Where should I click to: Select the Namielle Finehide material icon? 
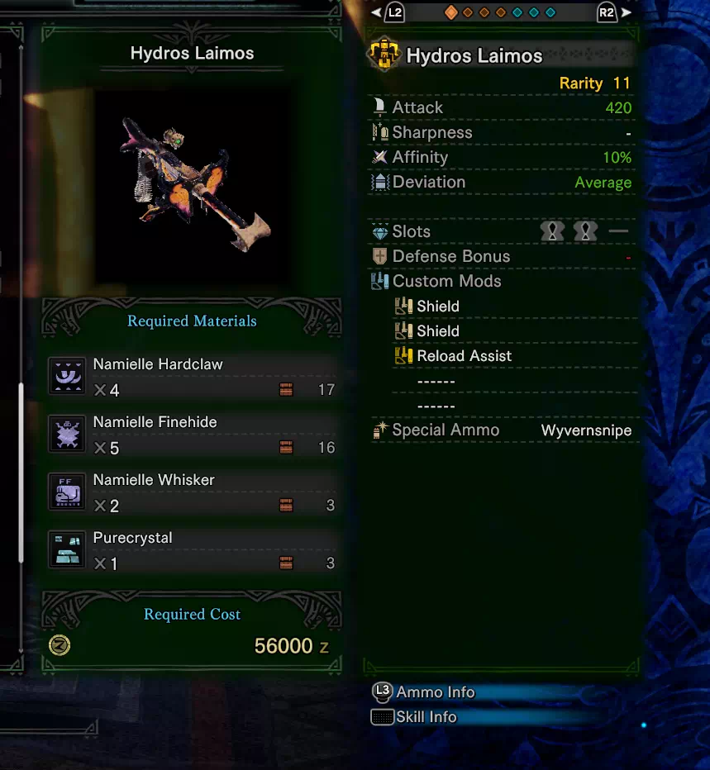pyautogui.click(x=67, y=434)
